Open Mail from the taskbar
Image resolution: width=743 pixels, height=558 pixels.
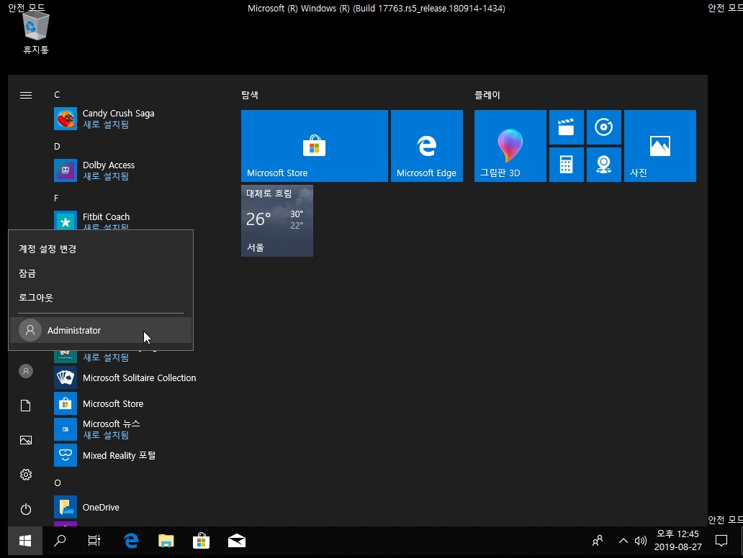(236, 541)
